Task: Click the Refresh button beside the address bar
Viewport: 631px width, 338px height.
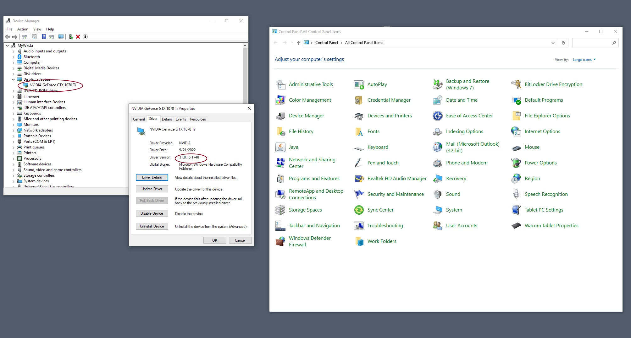Action: [563, 43]
